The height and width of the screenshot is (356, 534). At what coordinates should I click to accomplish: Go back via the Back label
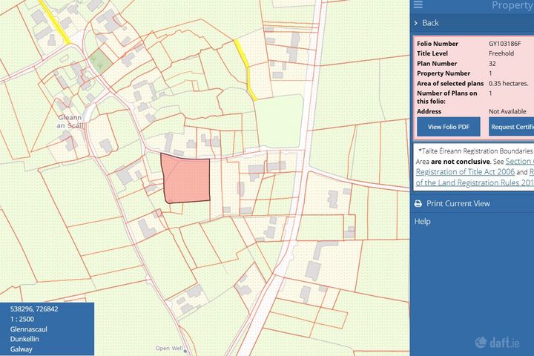coord(431,23)
